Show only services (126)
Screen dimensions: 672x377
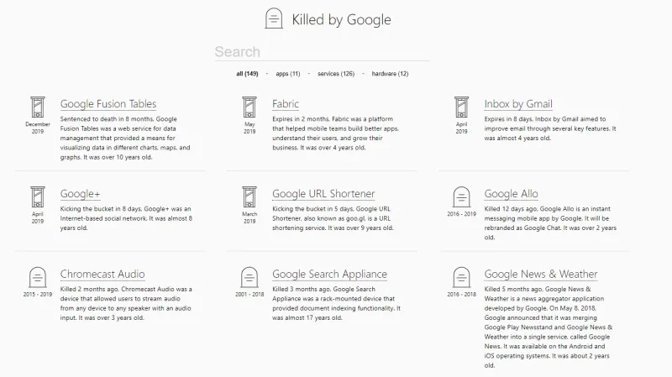pyautogui.click(x=335, y=74)
